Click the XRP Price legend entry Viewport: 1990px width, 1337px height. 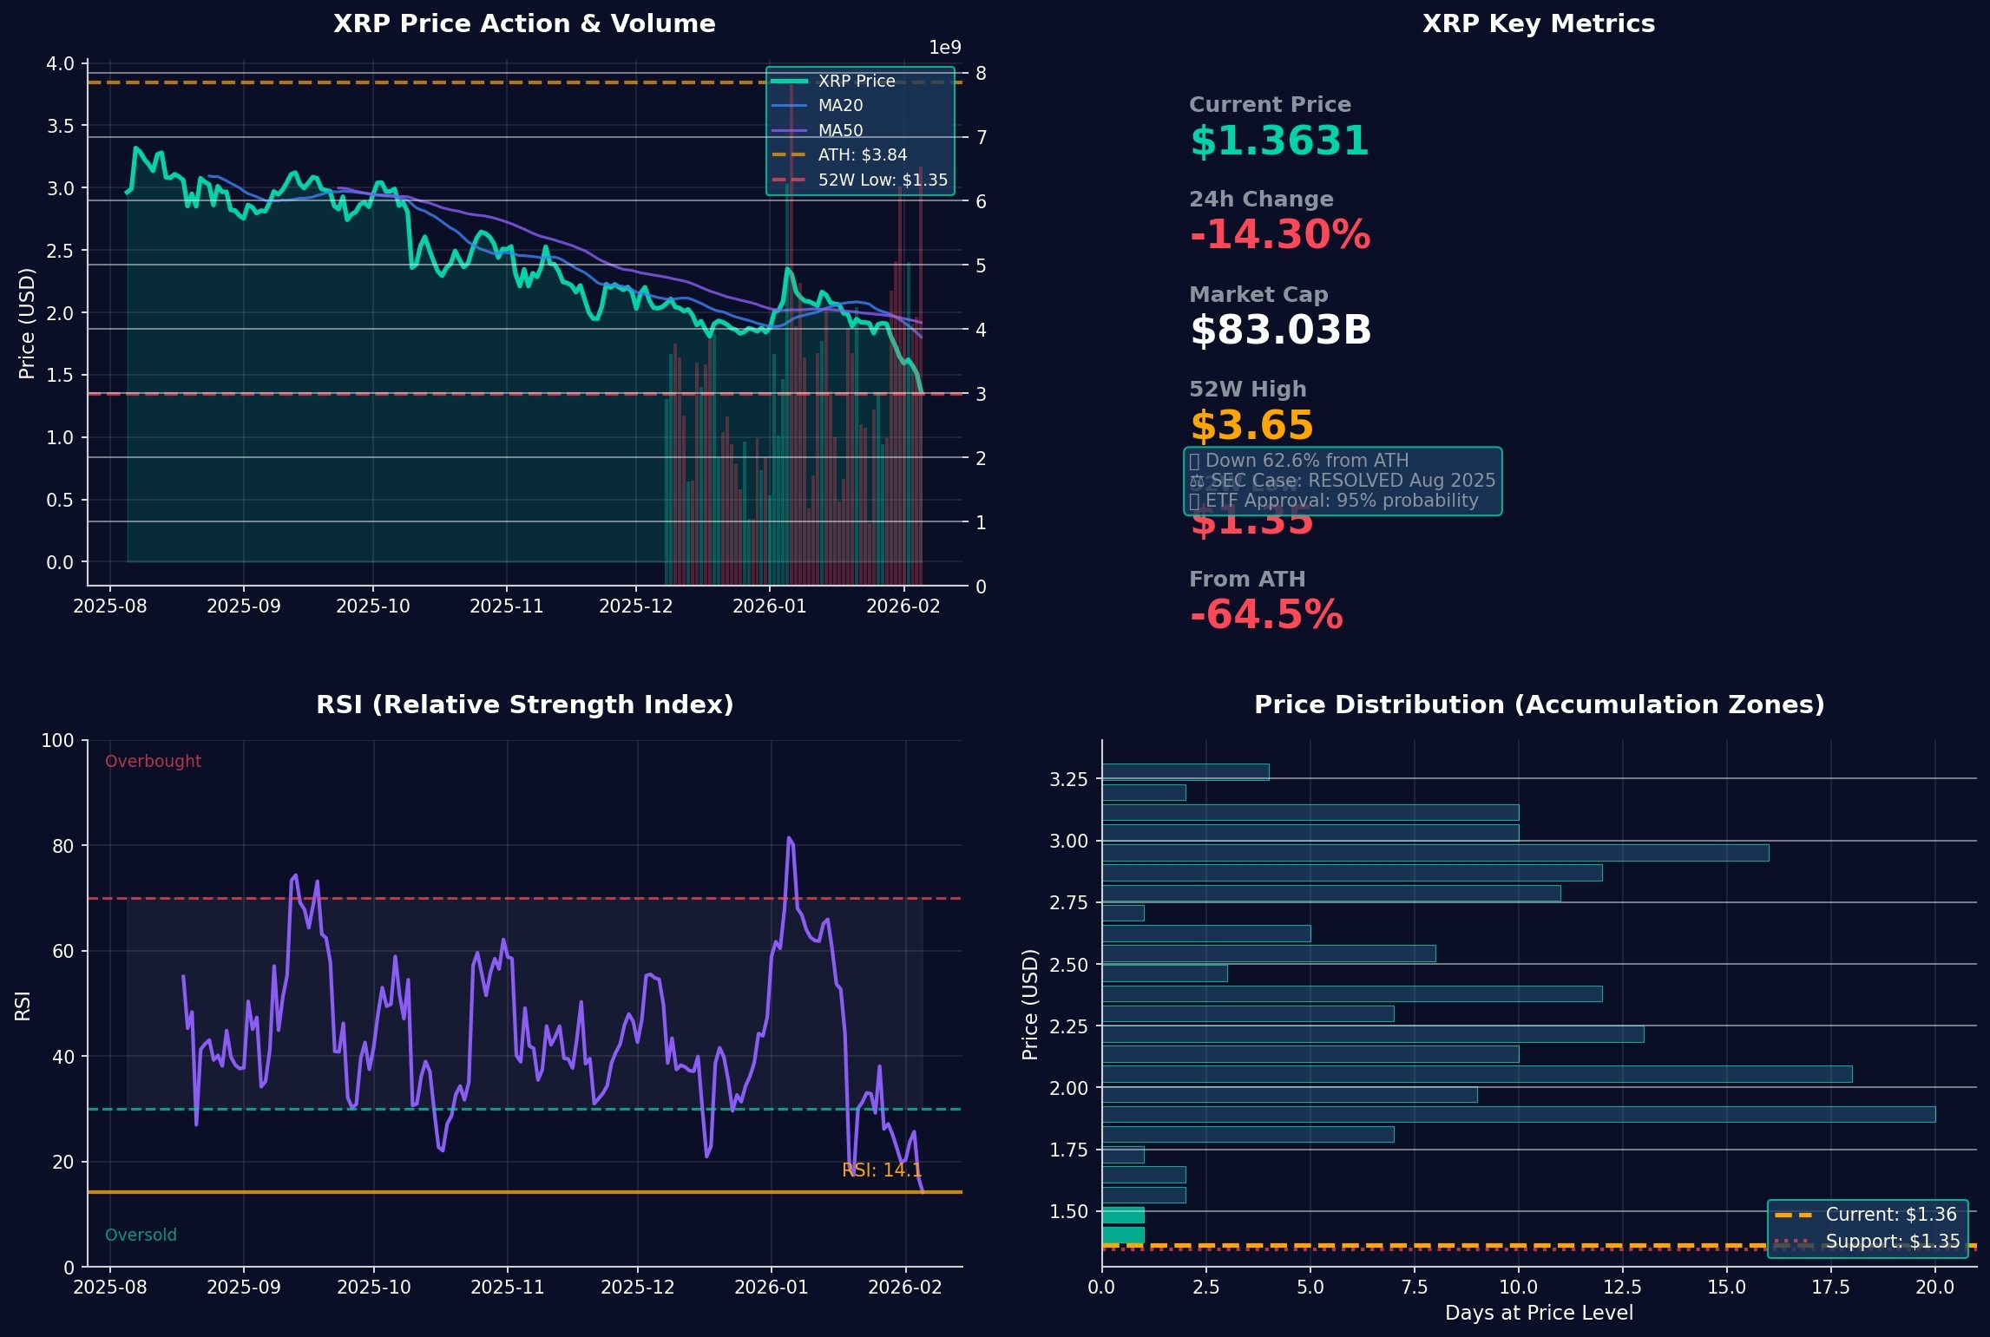click(856, 81)
